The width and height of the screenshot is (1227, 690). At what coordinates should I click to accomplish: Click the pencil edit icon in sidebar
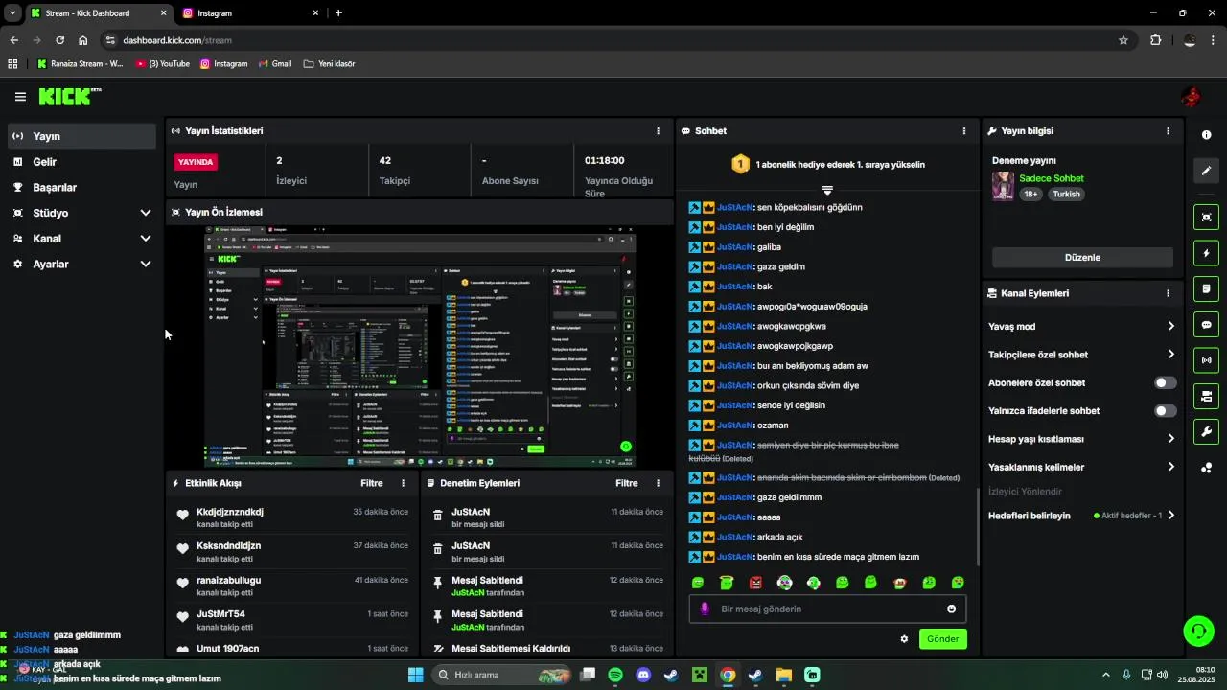pyautogui.click(x=1207, y=171)
